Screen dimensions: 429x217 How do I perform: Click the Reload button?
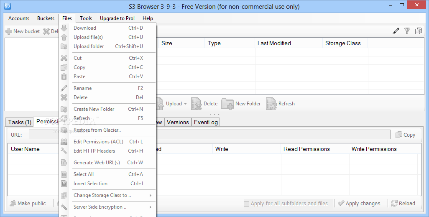tap(403, 203)
